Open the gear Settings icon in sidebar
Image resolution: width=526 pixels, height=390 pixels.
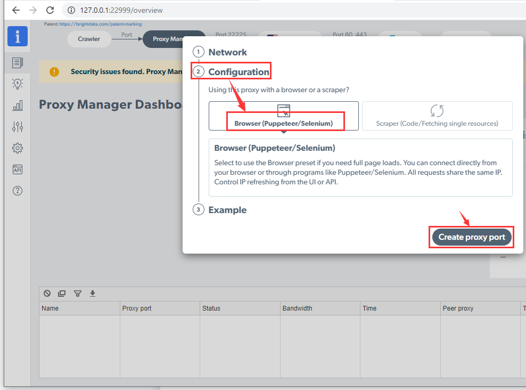tap(18, 148)
